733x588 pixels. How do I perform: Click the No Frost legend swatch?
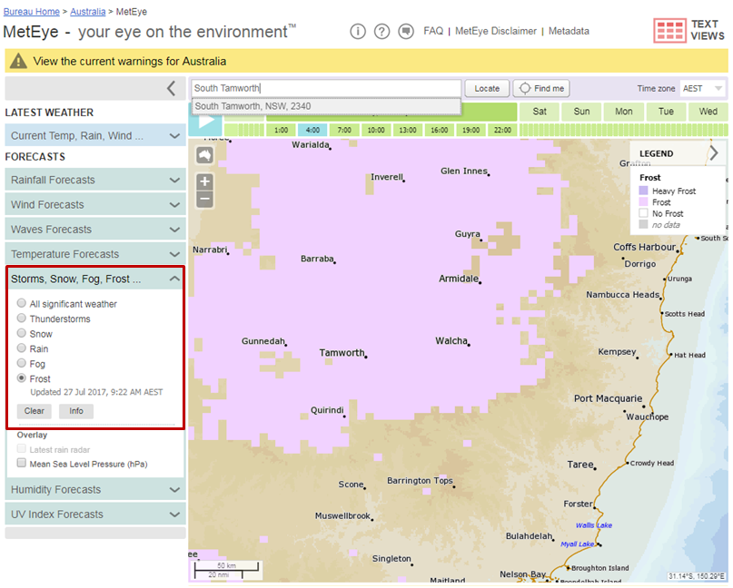click(643, 213)
